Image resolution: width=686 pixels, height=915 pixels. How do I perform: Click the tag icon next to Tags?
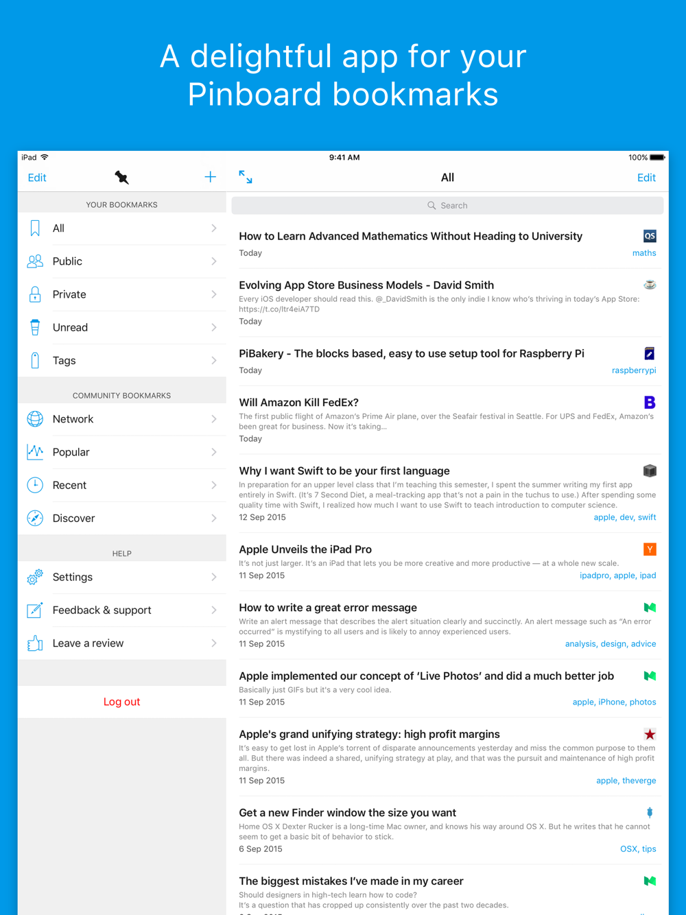[35, 360]
